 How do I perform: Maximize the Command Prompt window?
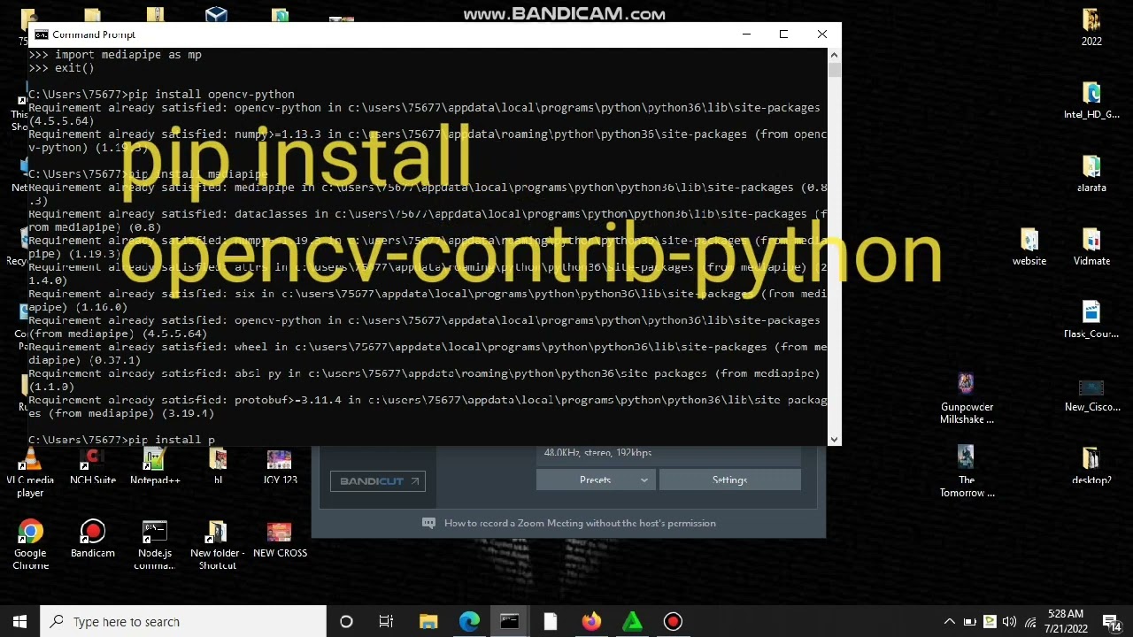[783, 35]
